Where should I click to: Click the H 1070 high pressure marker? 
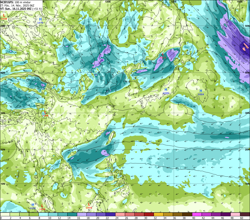pyautogui.click(x=40, y=21)
